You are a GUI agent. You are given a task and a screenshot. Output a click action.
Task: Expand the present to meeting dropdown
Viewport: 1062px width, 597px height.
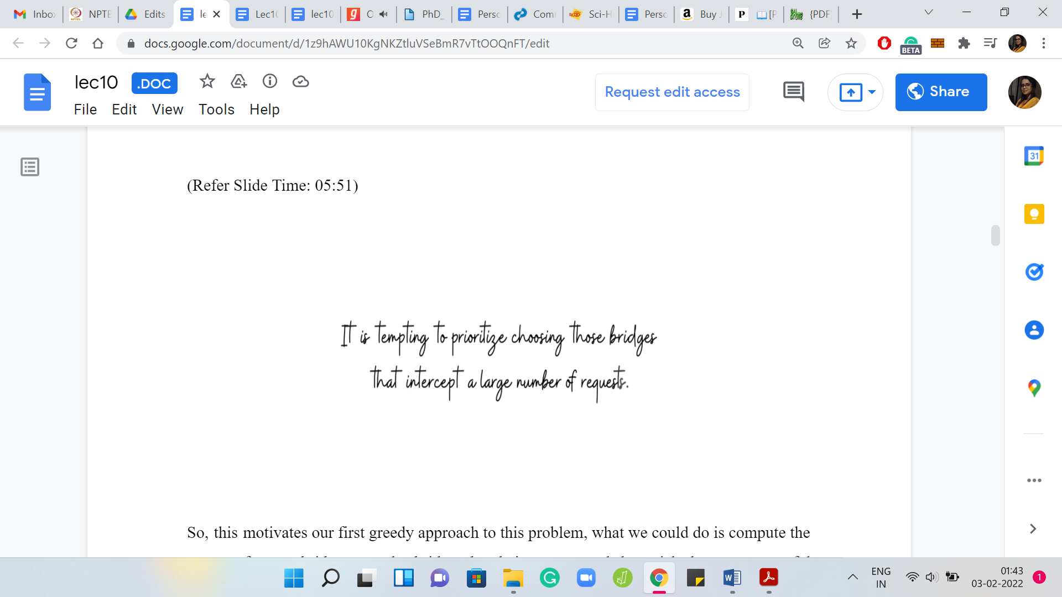872,92
